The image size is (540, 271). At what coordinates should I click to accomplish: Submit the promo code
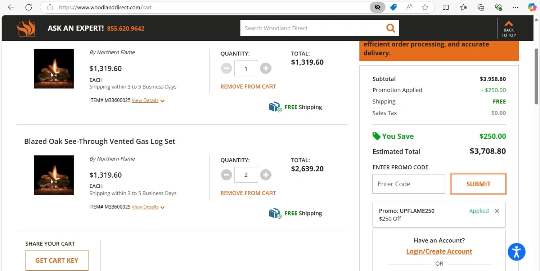tap(478, 184)
